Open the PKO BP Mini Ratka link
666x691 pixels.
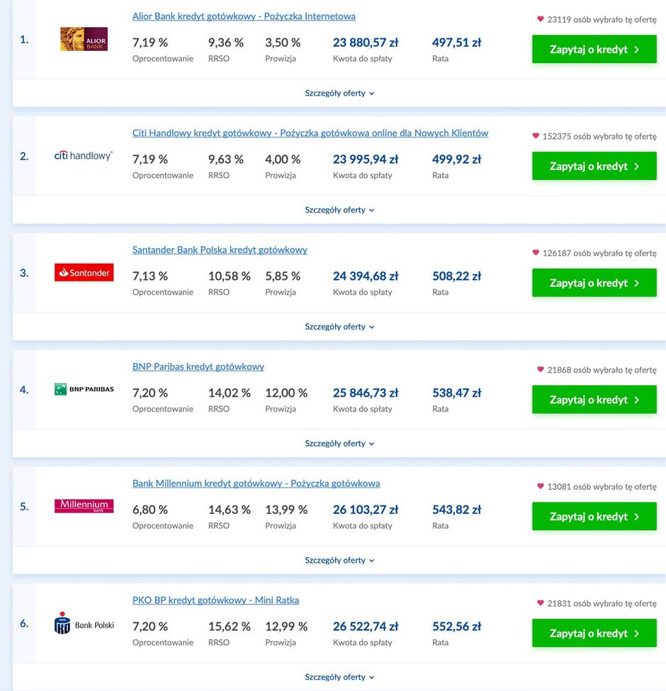[216, 600]
